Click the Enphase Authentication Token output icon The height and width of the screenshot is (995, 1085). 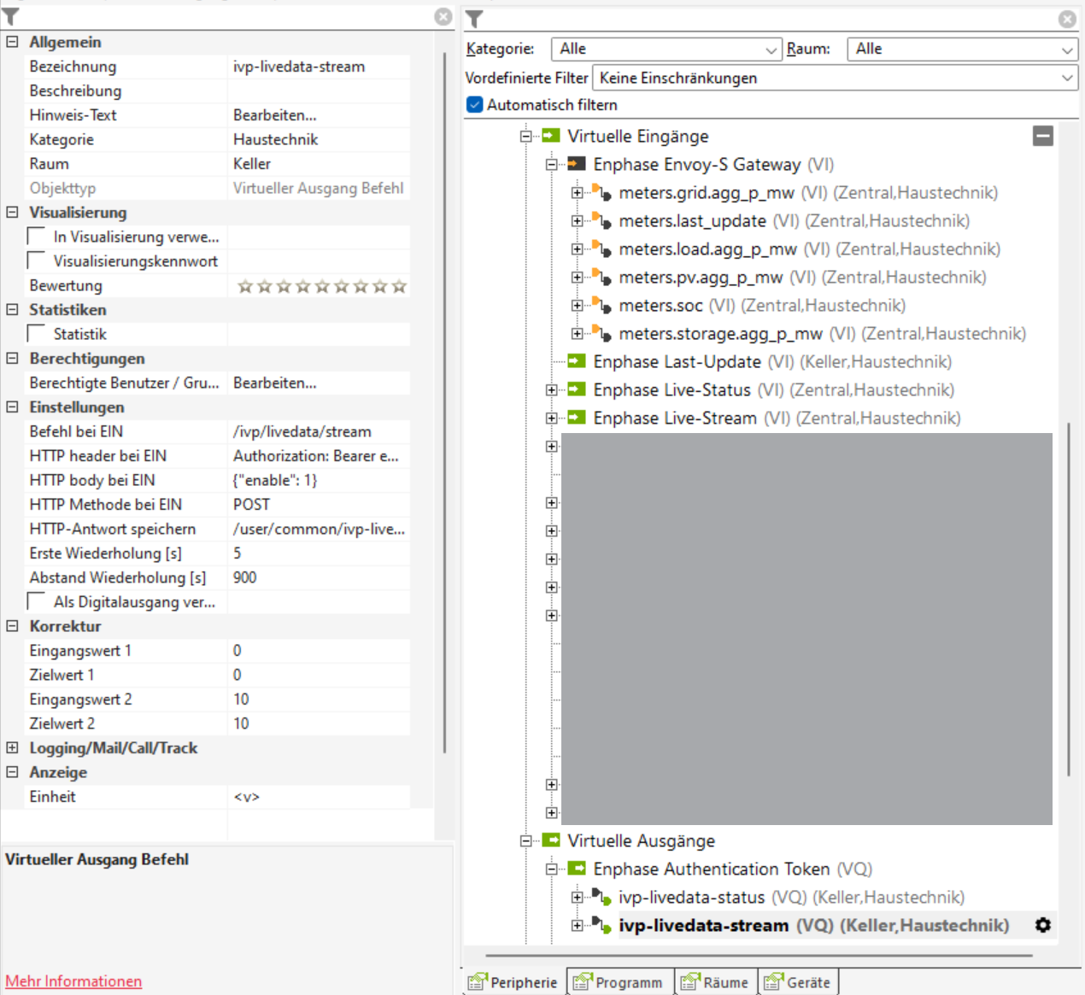pyautogui.click(x=577, y=869)
